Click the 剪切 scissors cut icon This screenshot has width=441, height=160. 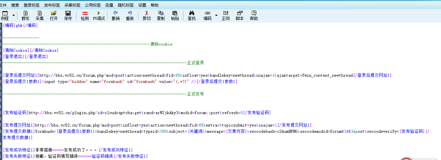(147, 15)
